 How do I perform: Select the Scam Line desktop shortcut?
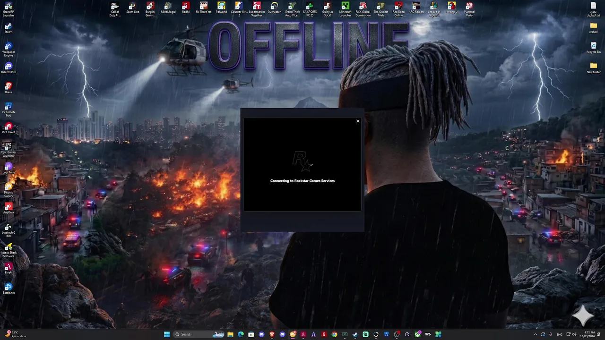(132, 8)
